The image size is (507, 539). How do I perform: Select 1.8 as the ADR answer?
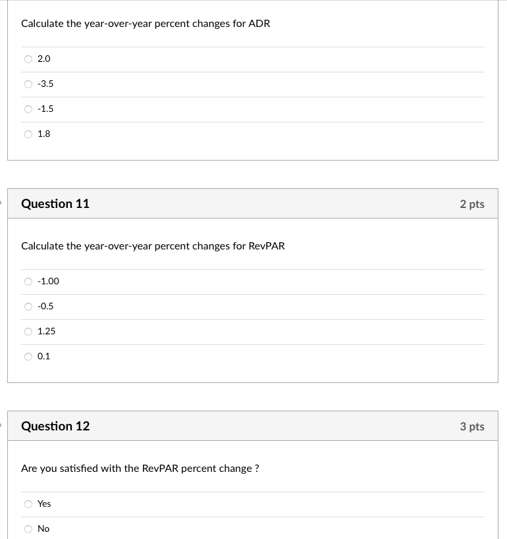click(28, 134)
